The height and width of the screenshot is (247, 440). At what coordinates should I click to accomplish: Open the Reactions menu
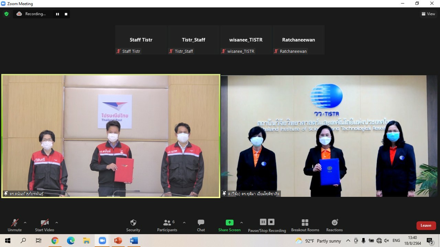(x=334, y=225)
